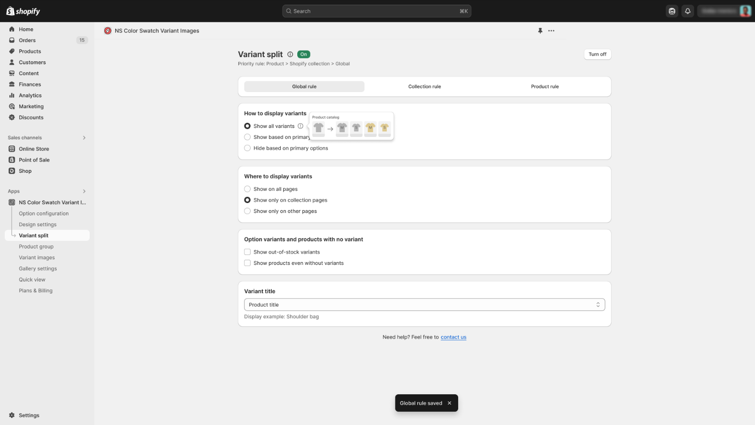The width and height of the screenshot is (755, 425).
Task: Click the Turn off button
Action: pos(597,54)
